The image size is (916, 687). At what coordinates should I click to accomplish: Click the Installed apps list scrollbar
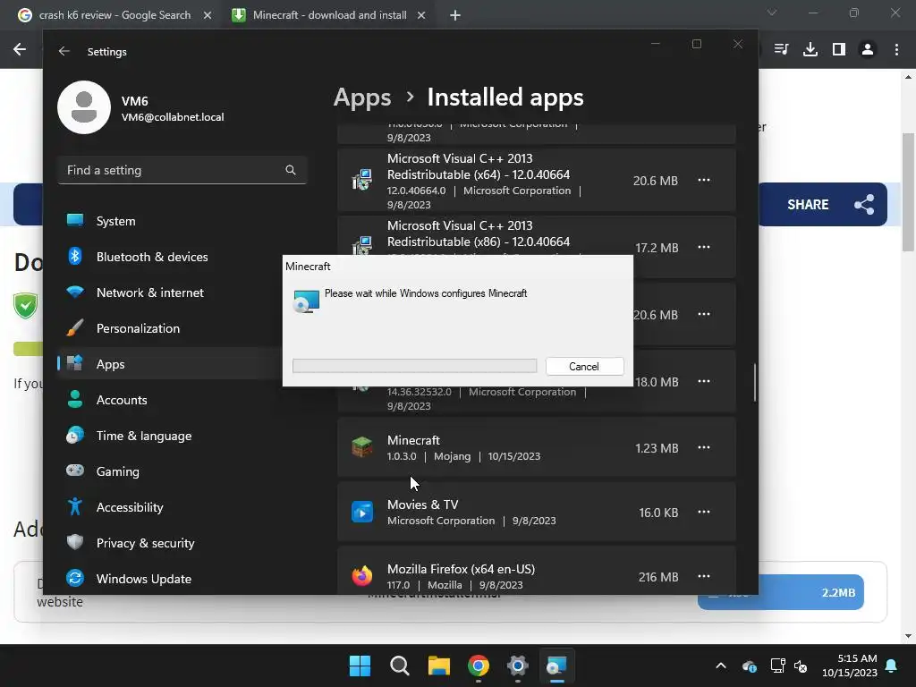[x=755, y=383]
